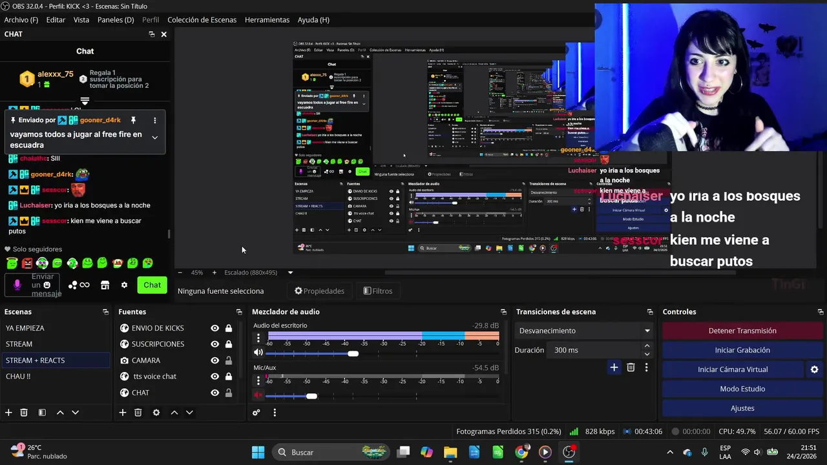Click Iniciar Cámara Virtual button
Image resolution: width=827 pixels, height=465 pixels.
coord(733,369)
